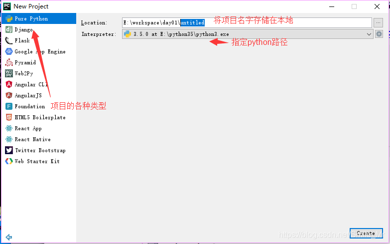This screenshot has width=390, height=244.
Task: Click Python icon in Interpreter field
Action: [128, 34]
